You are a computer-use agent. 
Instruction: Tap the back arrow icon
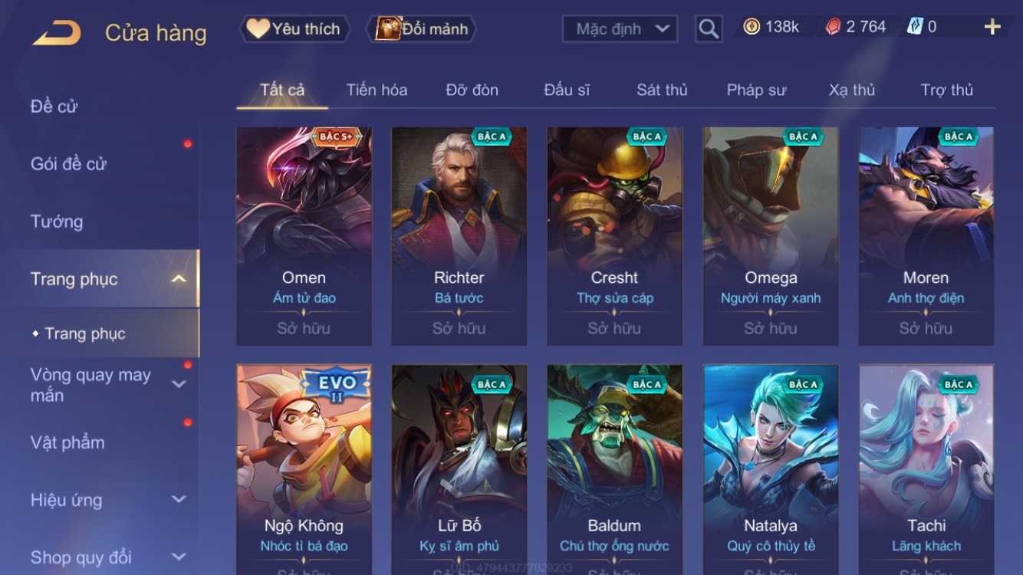[x=57, y=32]
